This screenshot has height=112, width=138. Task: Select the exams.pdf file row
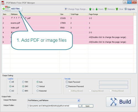(68, 23)
